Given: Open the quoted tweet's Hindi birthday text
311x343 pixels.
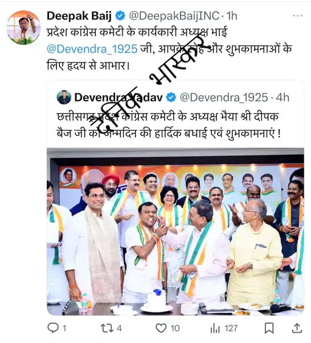Looking at the screenshot, I should [169, 124].
